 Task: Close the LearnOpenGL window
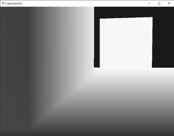click(169, 3)
